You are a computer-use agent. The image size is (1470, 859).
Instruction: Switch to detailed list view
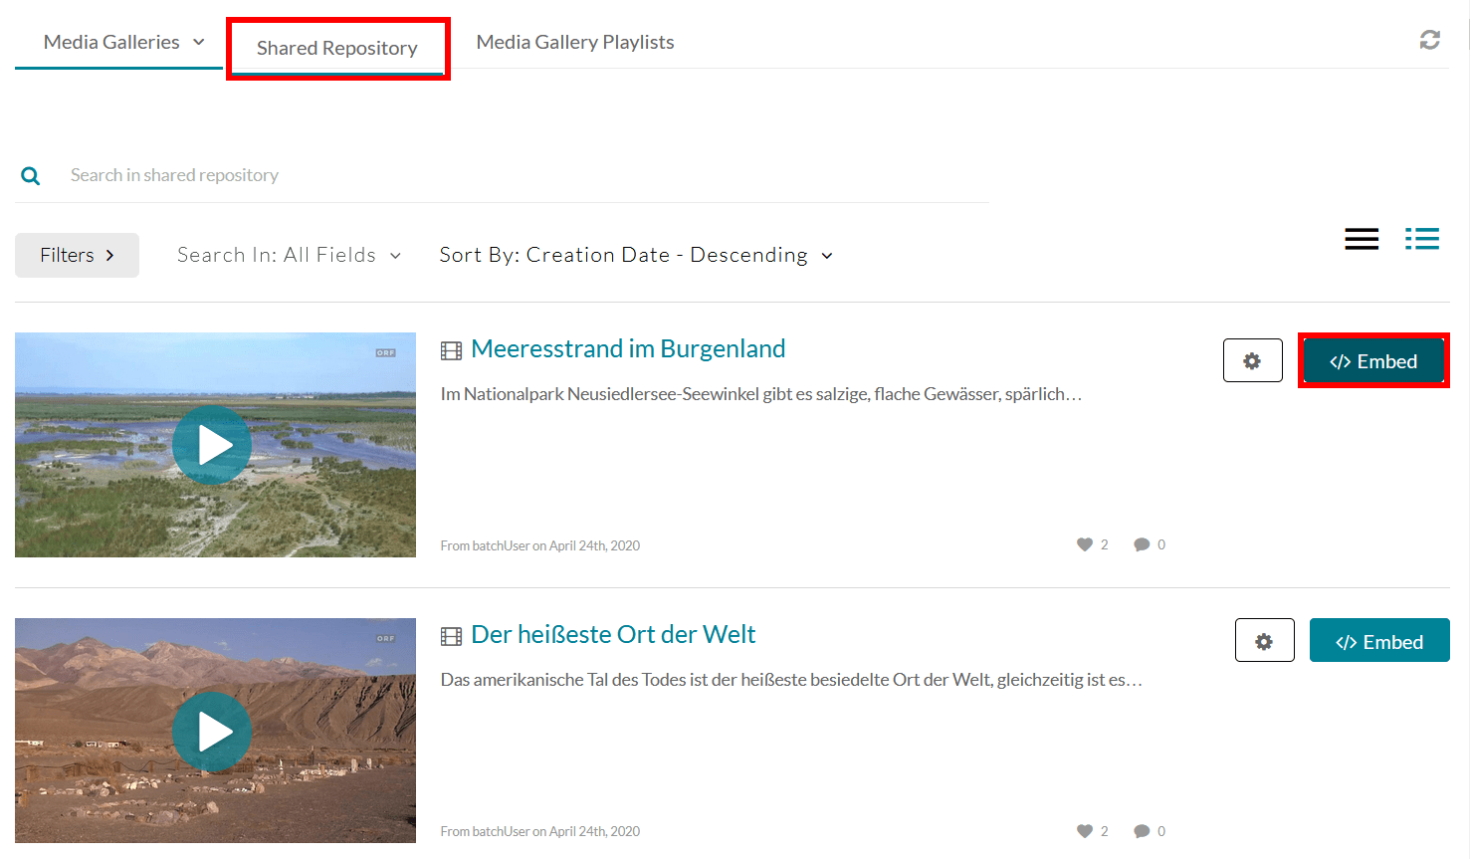[1421, 239]
